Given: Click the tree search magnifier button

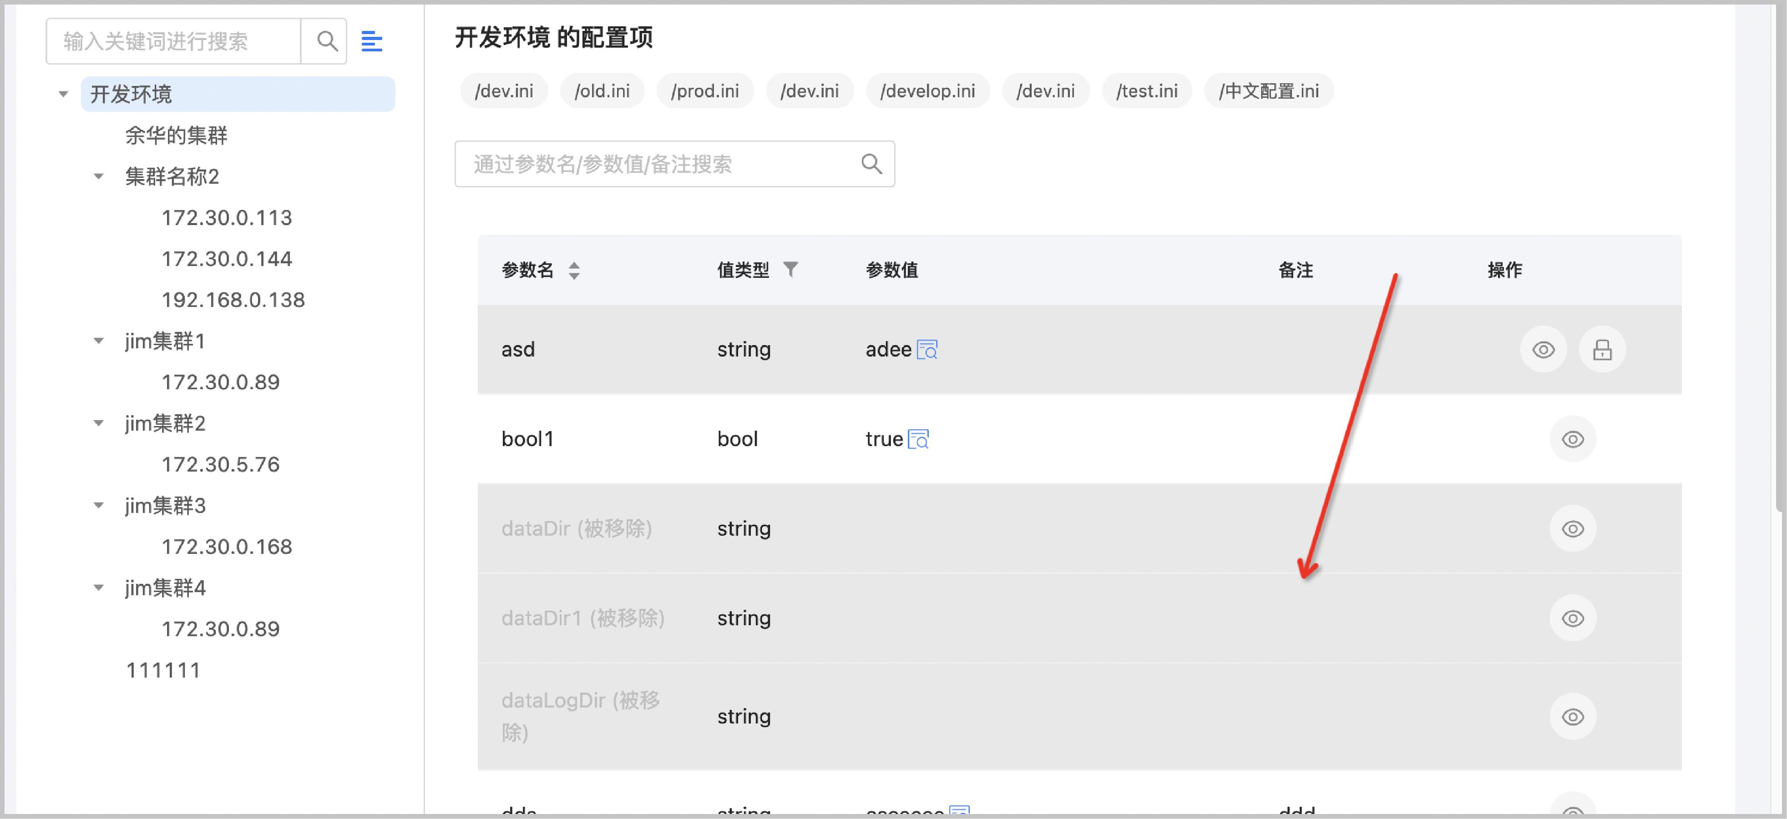Looking at the screenshot, I should coord(326,41).
